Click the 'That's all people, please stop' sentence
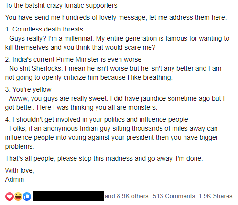238x205 pixels. [x=104, y=158]
